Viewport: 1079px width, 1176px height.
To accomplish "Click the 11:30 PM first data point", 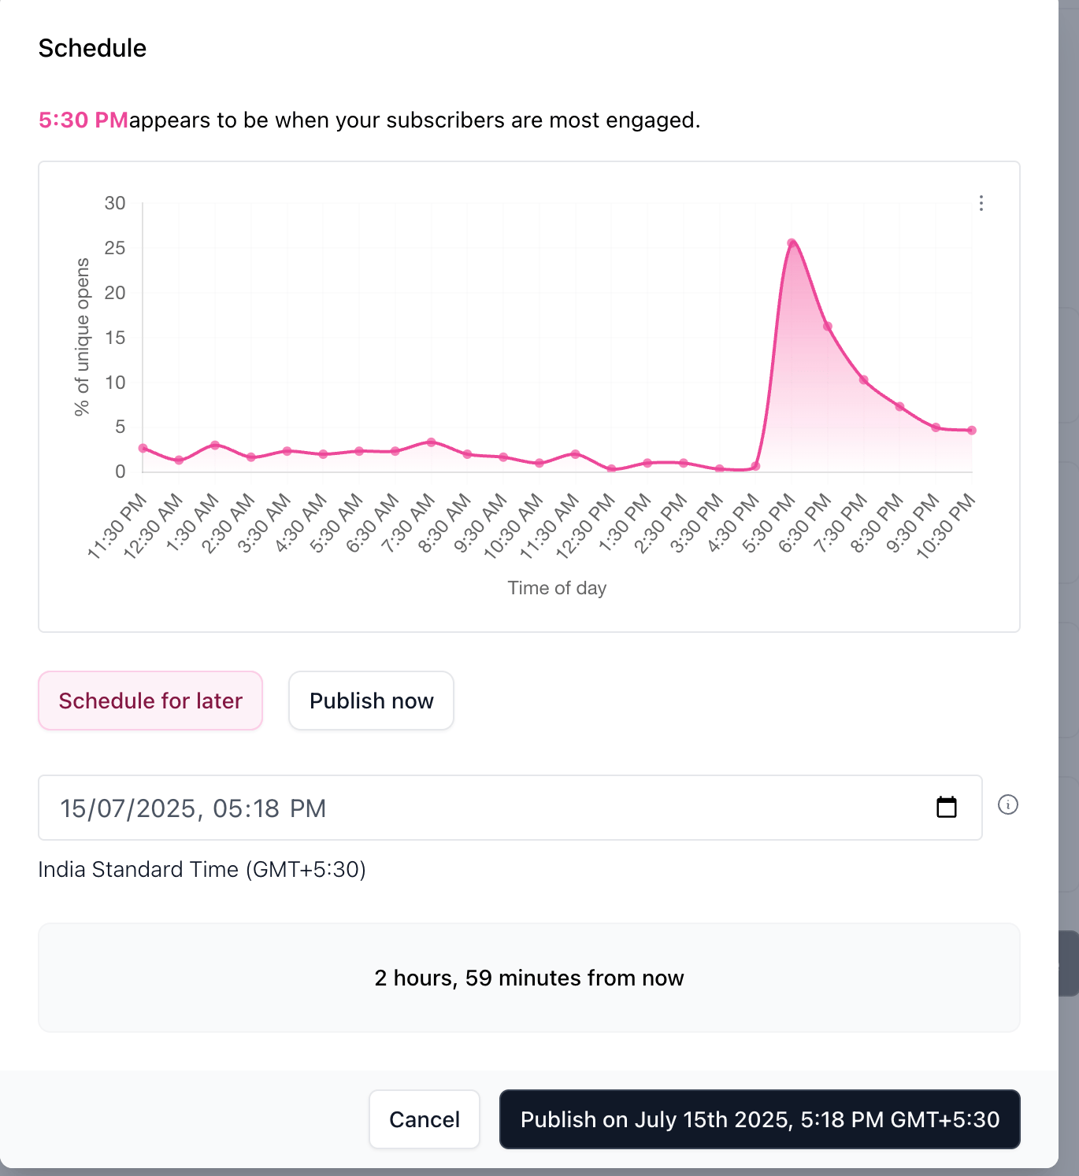I will [x=143, y=447].
